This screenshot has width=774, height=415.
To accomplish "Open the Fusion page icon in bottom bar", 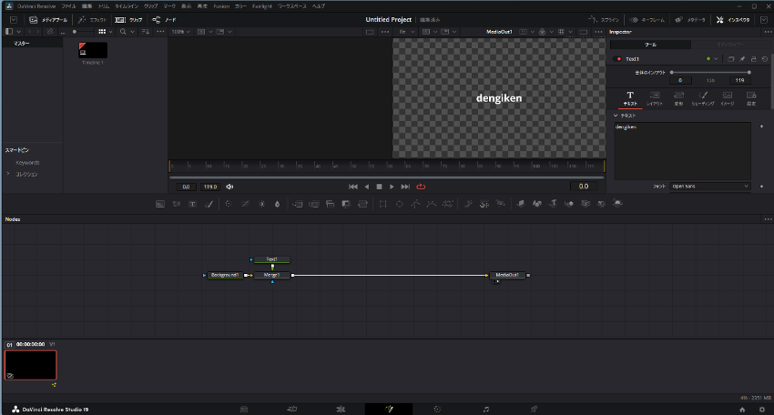I will click(x=388, y=409).
